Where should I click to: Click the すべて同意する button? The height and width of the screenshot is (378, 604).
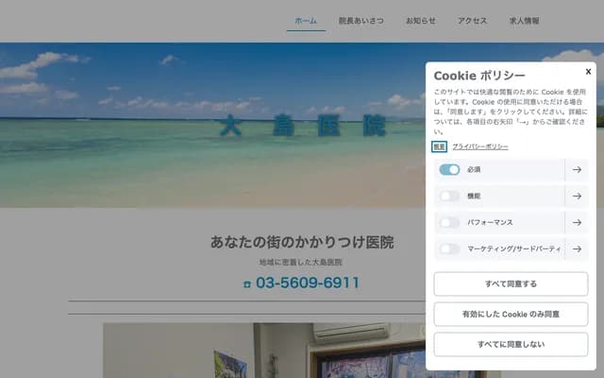pos(511,283)
